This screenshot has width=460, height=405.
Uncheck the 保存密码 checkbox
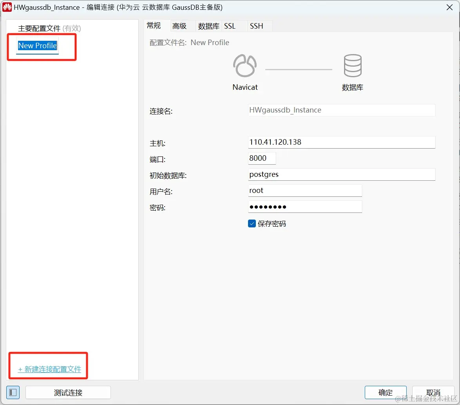(252, 223)
